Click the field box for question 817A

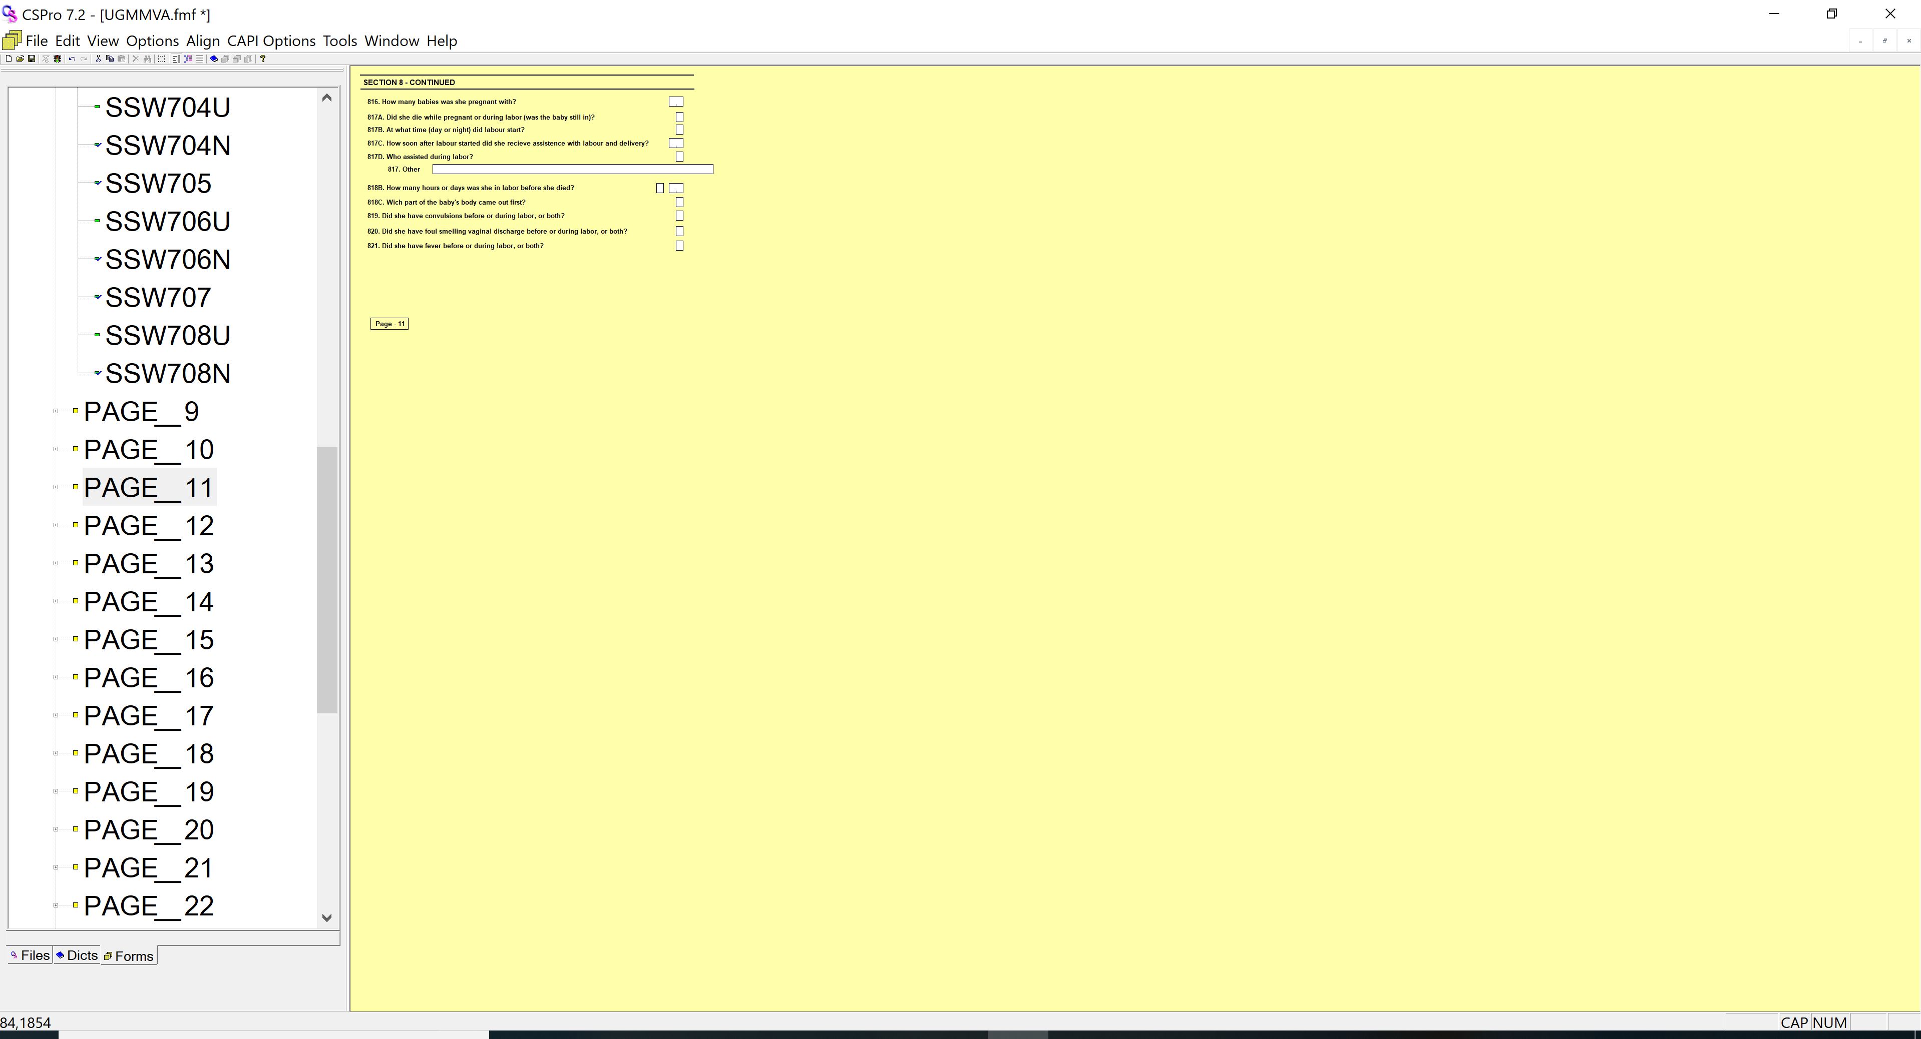coord(679,117)
